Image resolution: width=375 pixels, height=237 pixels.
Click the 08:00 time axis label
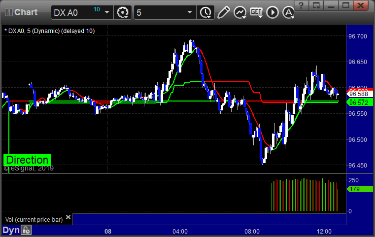tap(252, 232)
